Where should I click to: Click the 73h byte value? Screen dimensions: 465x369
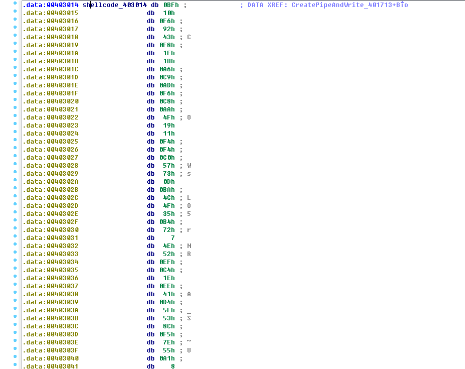[169, 174]
